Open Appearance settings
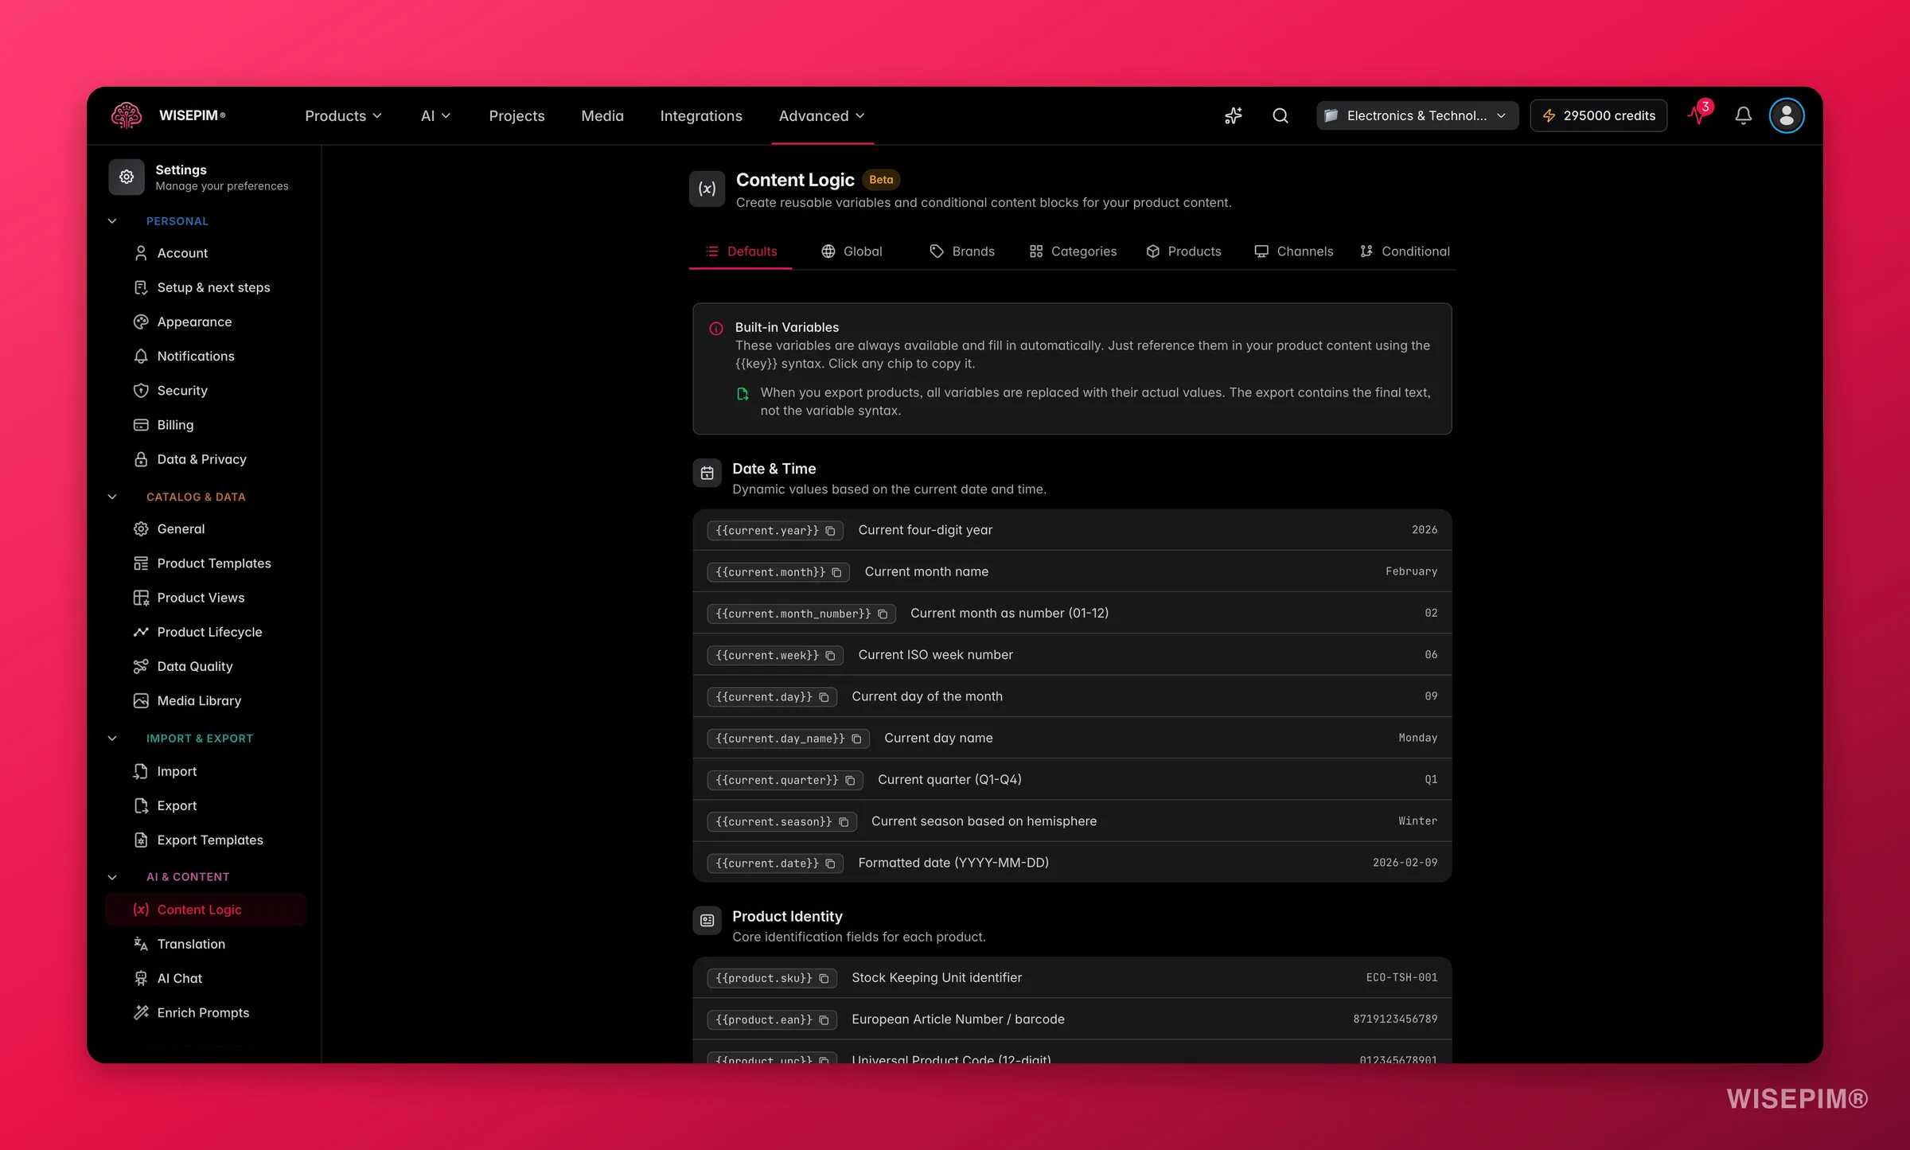Screen dimensions: 1910x1150 [x=205, y=322]
